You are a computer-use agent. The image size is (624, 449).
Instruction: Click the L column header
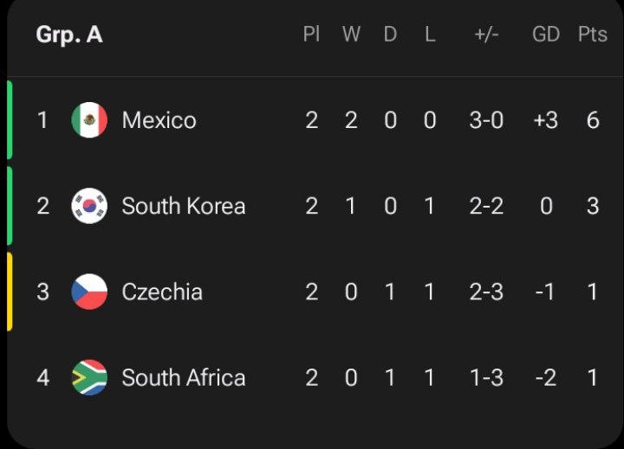pyautogui.click(x=430, y=34)
